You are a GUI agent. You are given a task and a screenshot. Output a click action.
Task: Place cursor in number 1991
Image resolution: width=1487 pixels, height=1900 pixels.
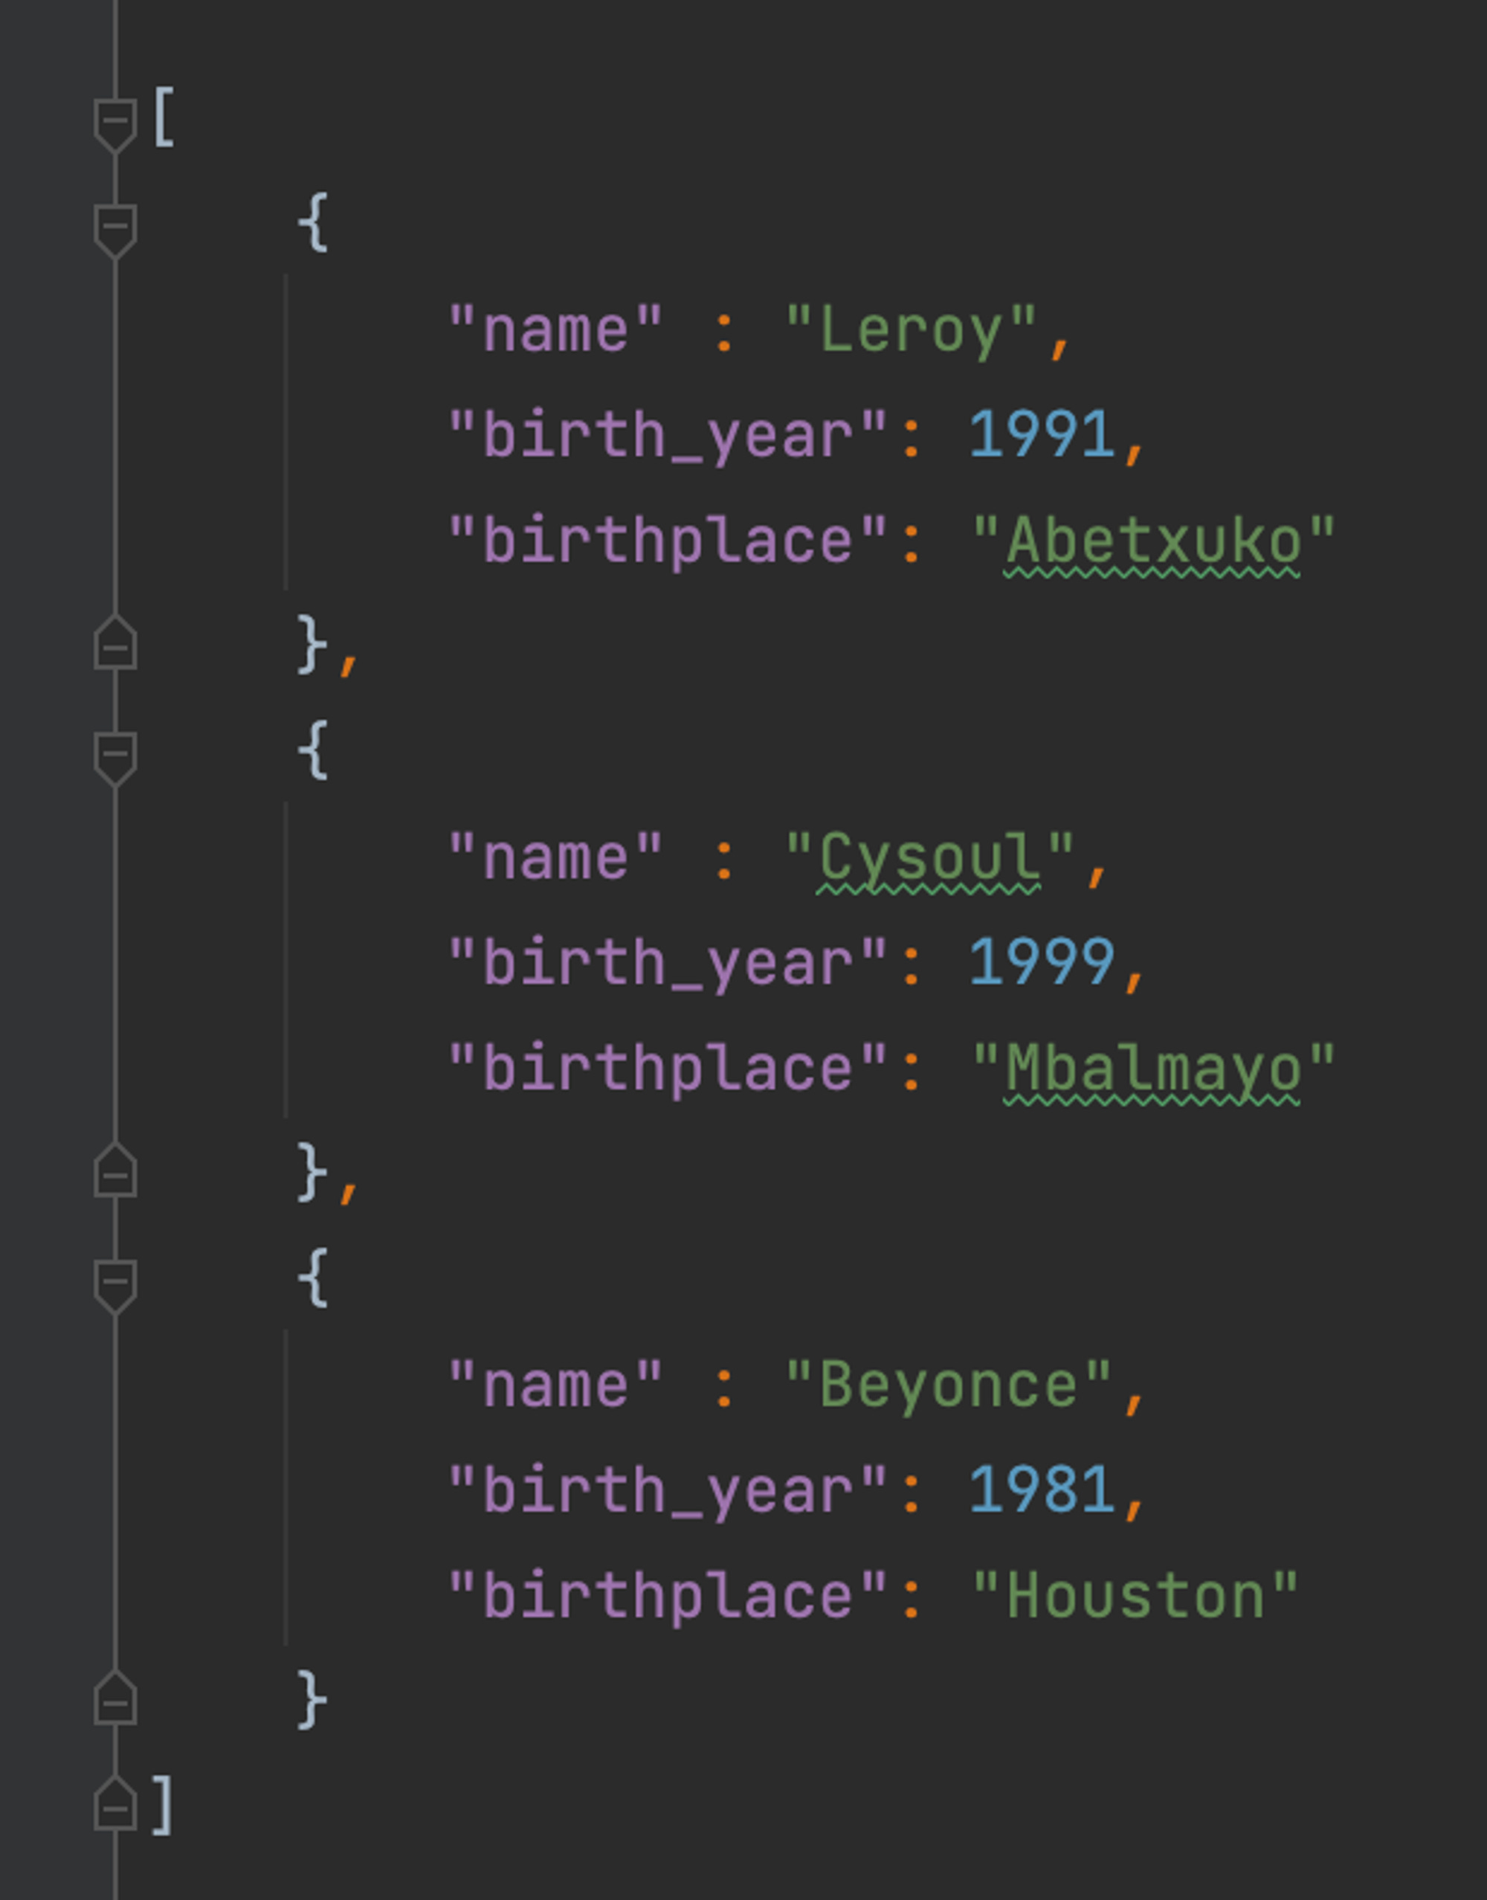pyautogui.click(x=1041, y=435)
